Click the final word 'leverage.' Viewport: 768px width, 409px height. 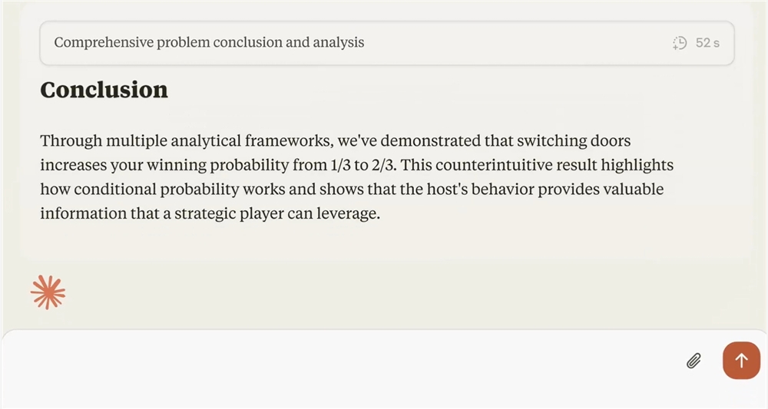(350, 213)
